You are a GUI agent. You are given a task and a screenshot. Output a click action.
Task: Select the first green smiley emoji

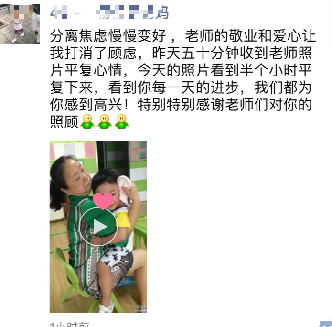87,121
